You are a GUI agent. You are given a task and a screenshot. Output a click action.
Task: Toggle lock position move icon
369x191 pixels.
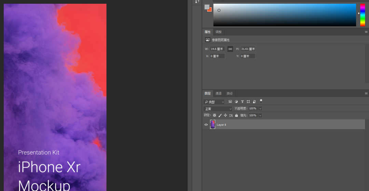pos(225,115)
